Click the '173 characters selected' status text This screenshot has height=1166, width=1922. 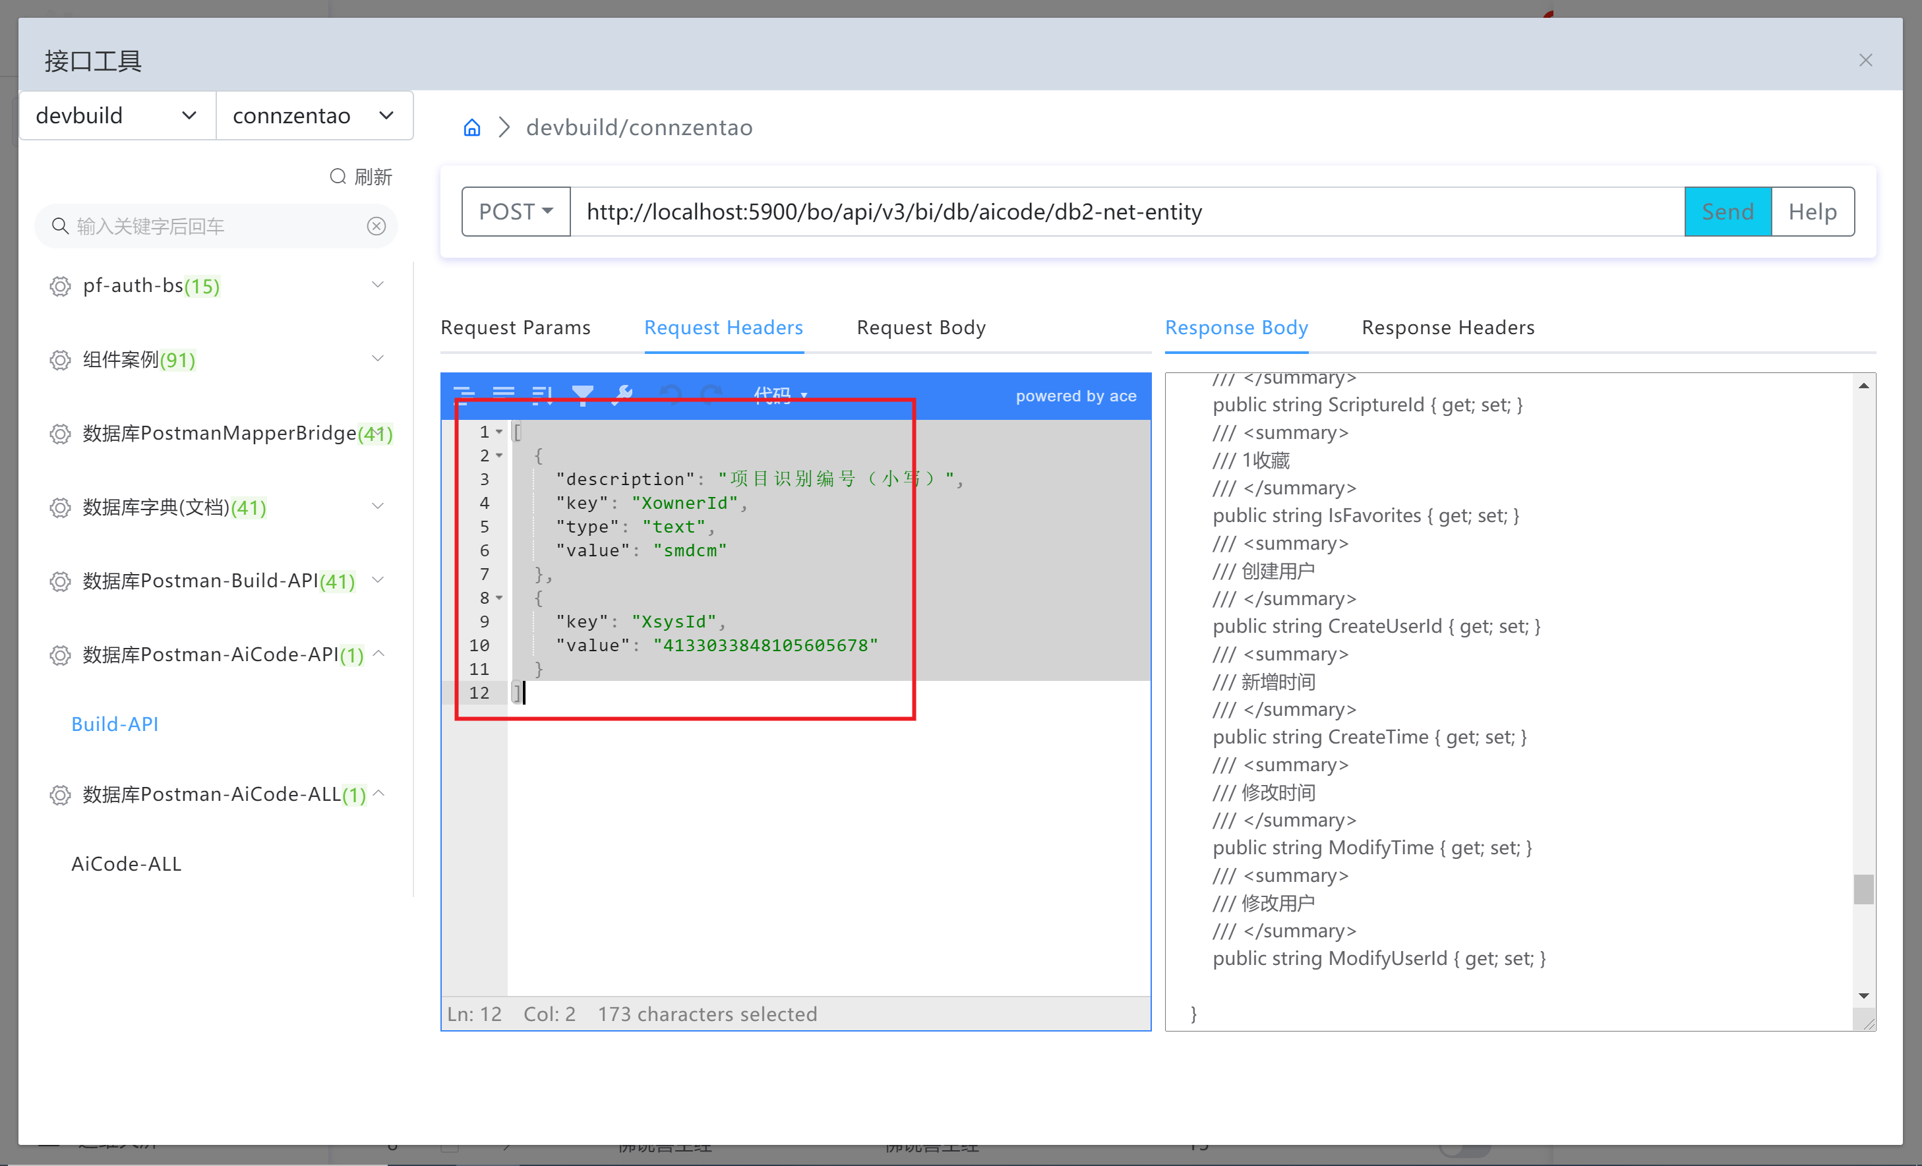click(707, 1014)
